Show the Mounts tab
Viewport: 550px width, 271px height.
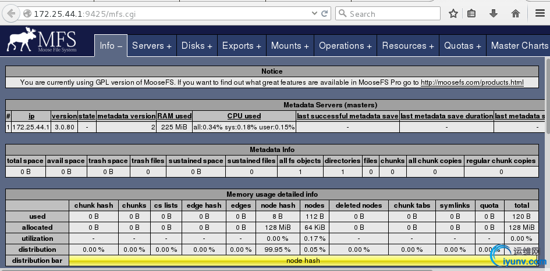point(290,45)
